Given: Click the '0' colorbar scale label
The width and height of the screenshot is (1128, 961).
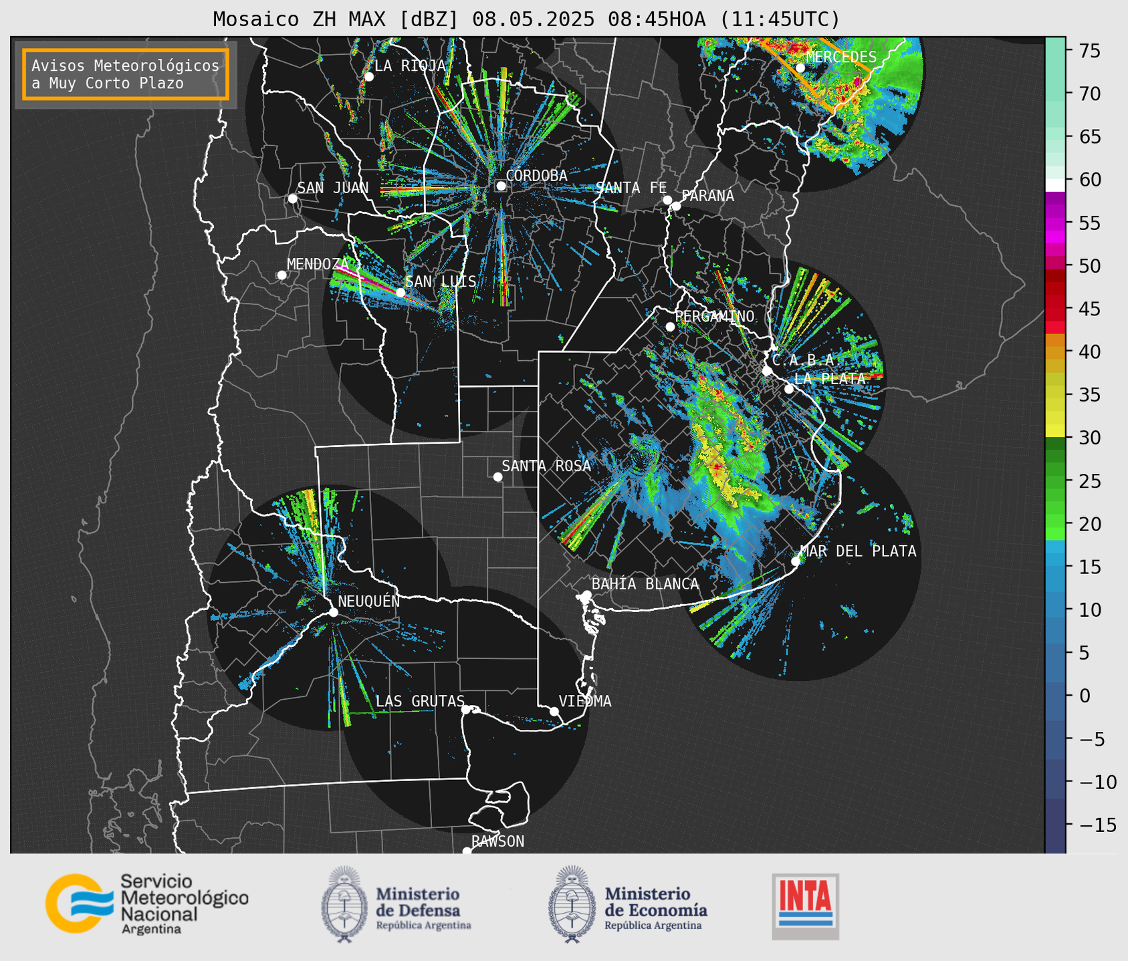Looking at the screenshot, I should (1084, 696).
